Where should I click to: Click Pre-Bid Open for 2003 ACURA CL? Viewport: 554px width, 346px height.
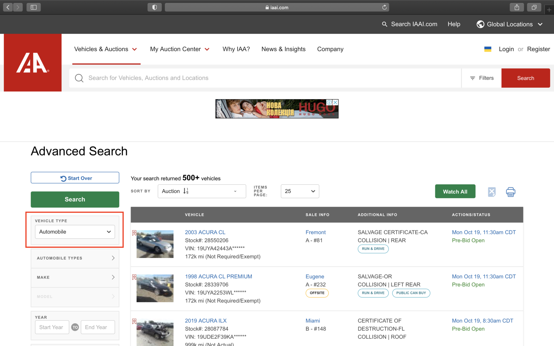pyautogui.click(x=468, y=241)
